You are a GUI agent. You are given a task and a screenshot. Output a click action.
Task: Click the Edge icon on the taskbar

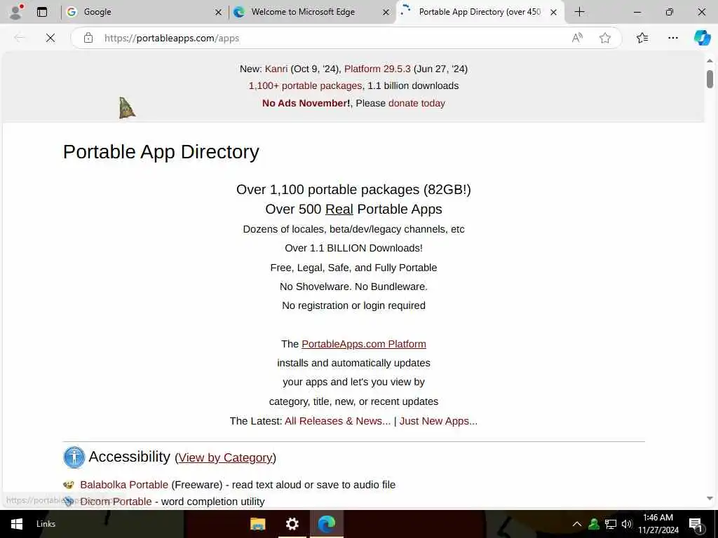(x=327, y=524)
